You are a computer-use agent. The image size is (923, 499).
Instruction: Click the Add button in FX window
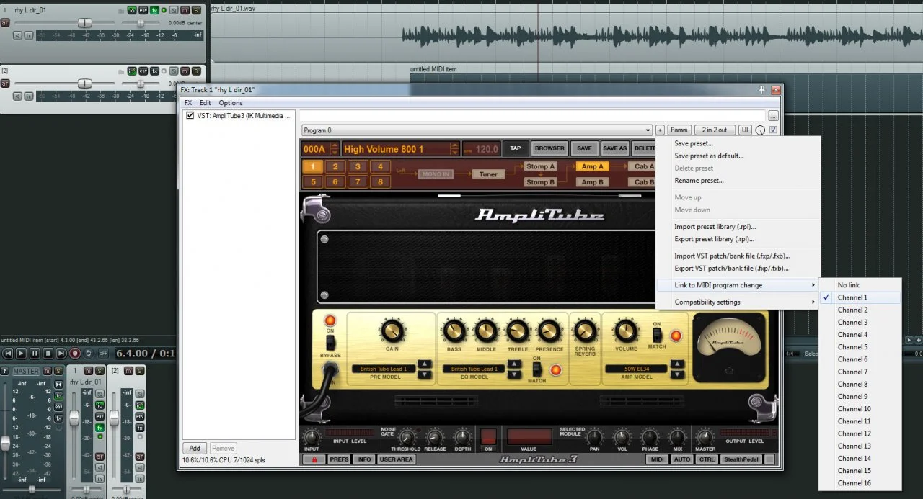(x=195, y=448)
